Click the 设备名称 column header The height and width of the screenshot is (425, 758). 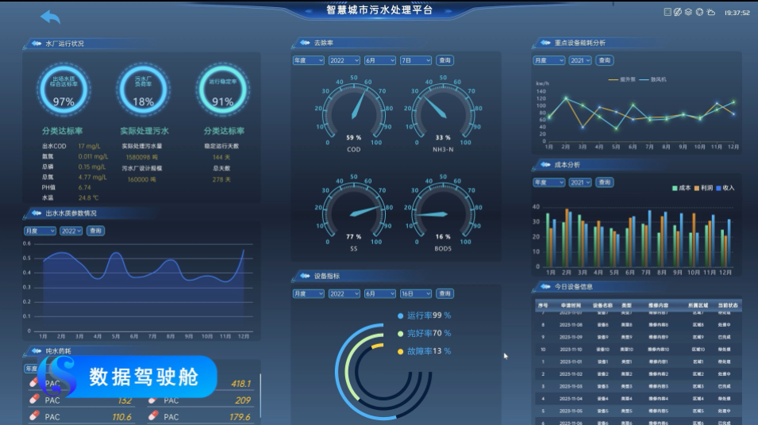coord(602,305)
